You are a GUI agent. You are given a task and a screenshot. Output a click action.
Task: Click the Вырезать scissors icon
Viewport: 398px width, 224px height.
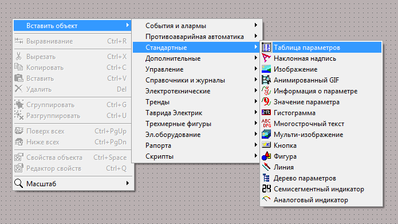pyautogui.click(x=18, y=56)
